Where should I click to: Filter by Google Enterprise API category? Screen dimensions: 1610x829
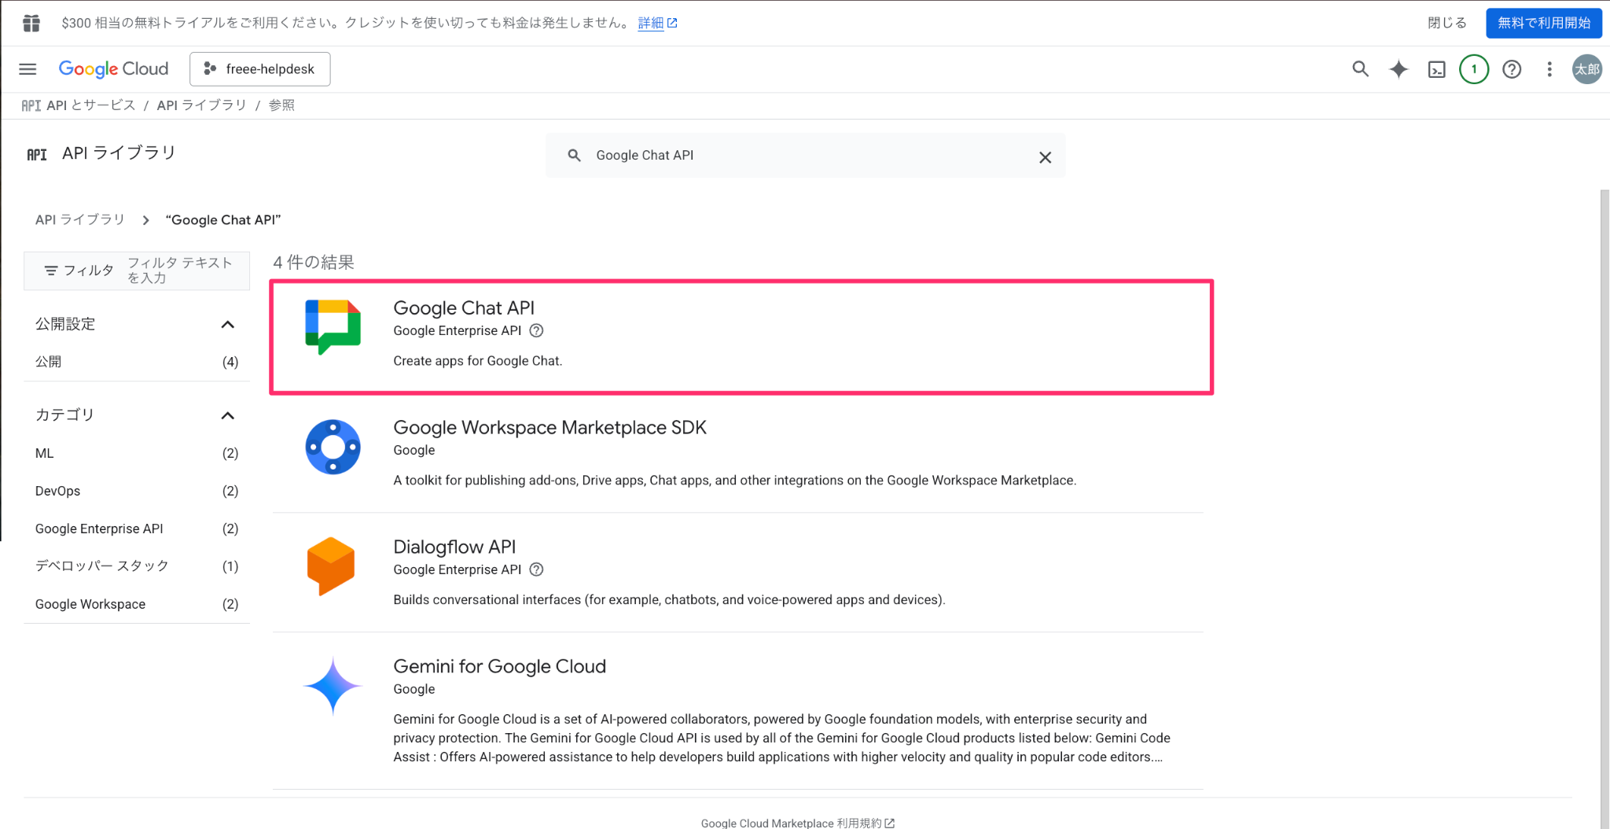pyautogui.click(x=137, y=529)
